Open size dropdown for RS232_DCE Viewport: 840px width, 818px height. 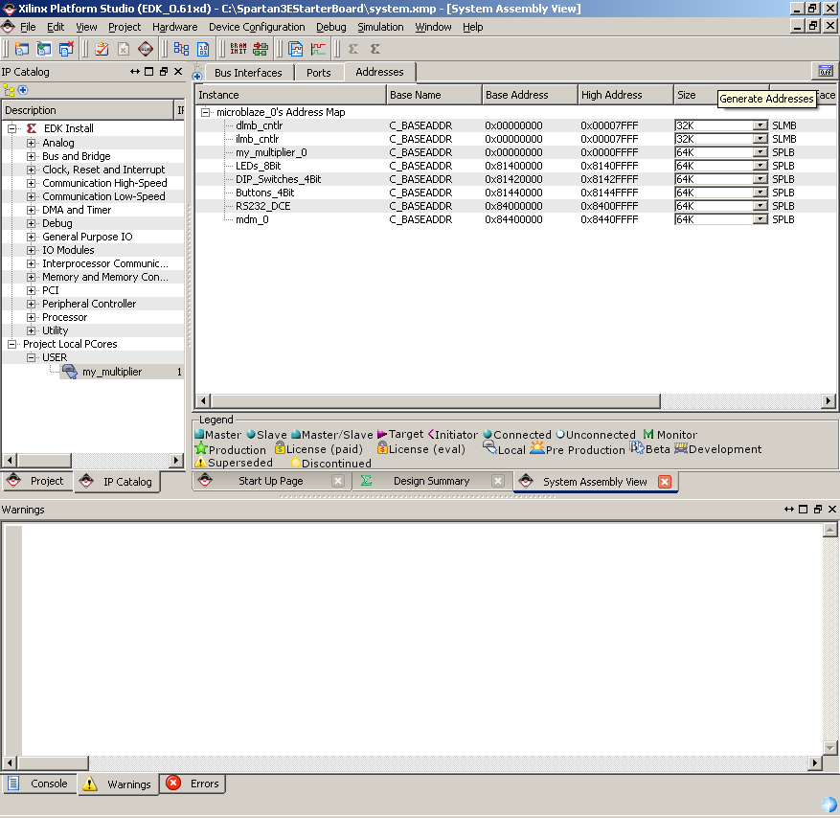pyautogui.click(x=760, y=206)
